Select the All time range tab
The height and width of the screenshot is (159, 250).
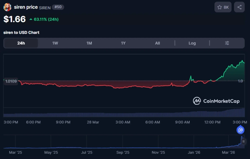(x=157, y=43)
